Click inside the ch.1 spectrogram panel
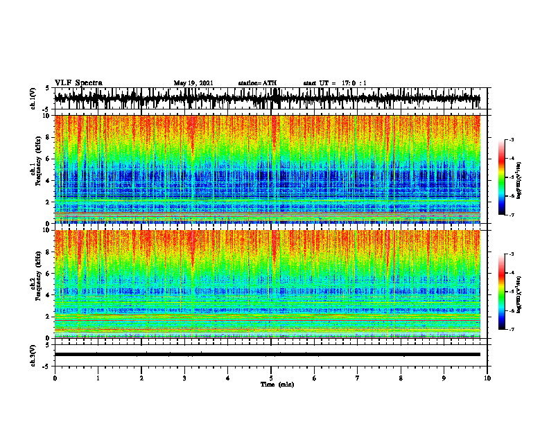This screenshot has height=424, width=549. point(267,169)
